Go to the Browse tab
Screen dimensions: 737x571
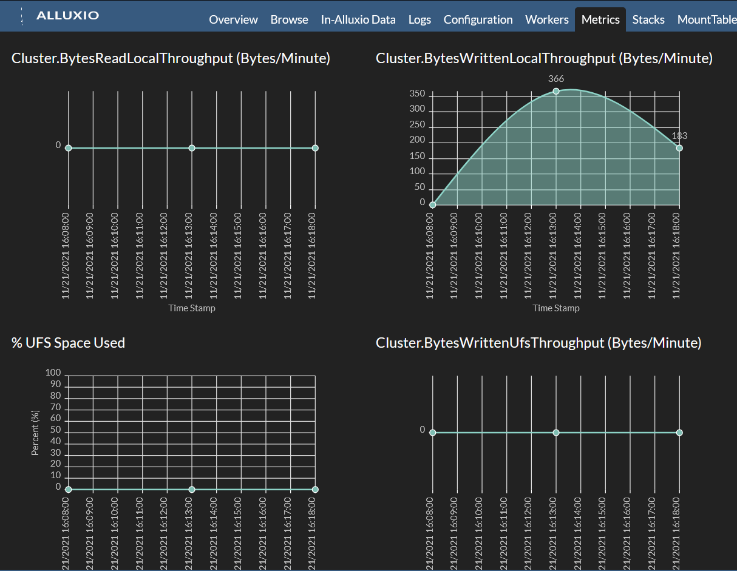pyautogui.click(x=289, y=19)
